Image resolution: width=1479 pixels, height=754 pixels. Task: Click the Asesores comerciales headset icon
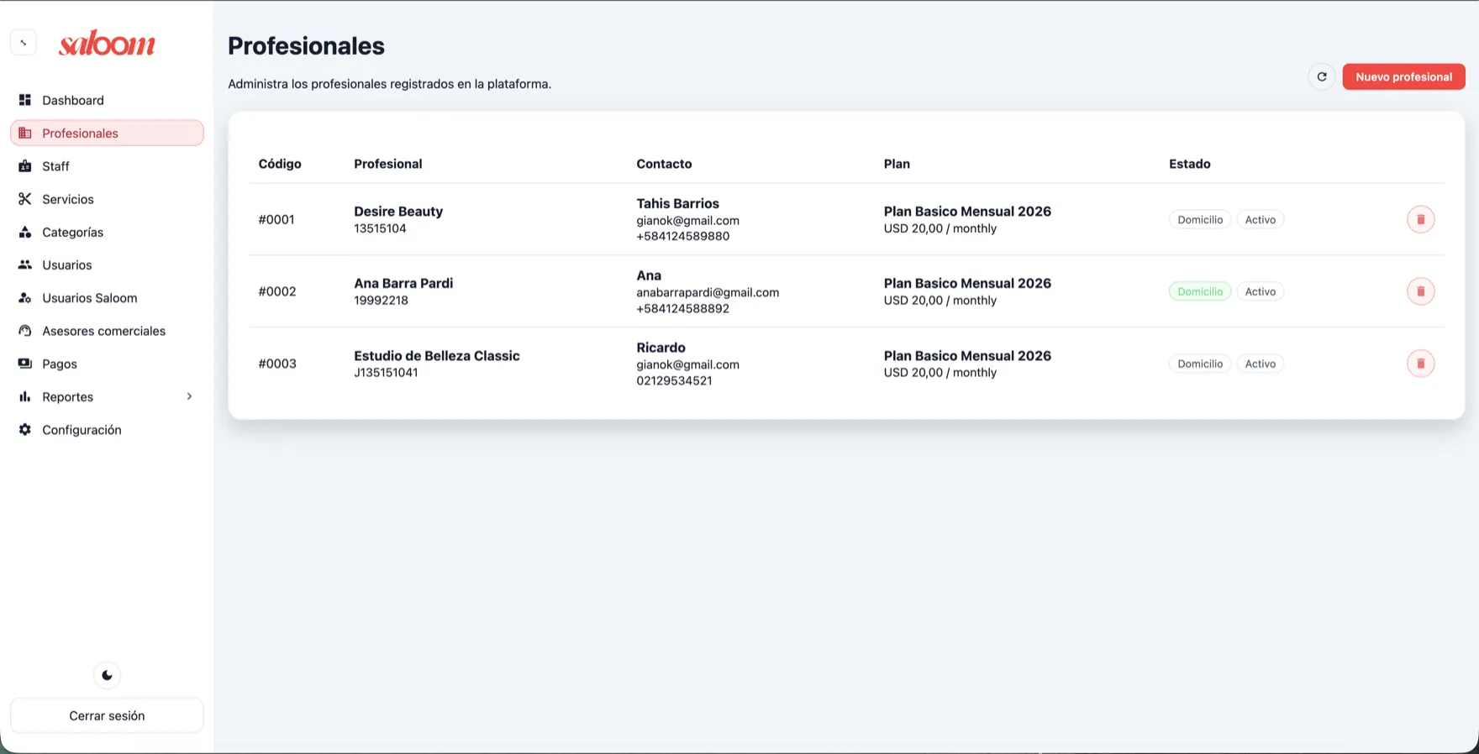click(x=25, y=331)
